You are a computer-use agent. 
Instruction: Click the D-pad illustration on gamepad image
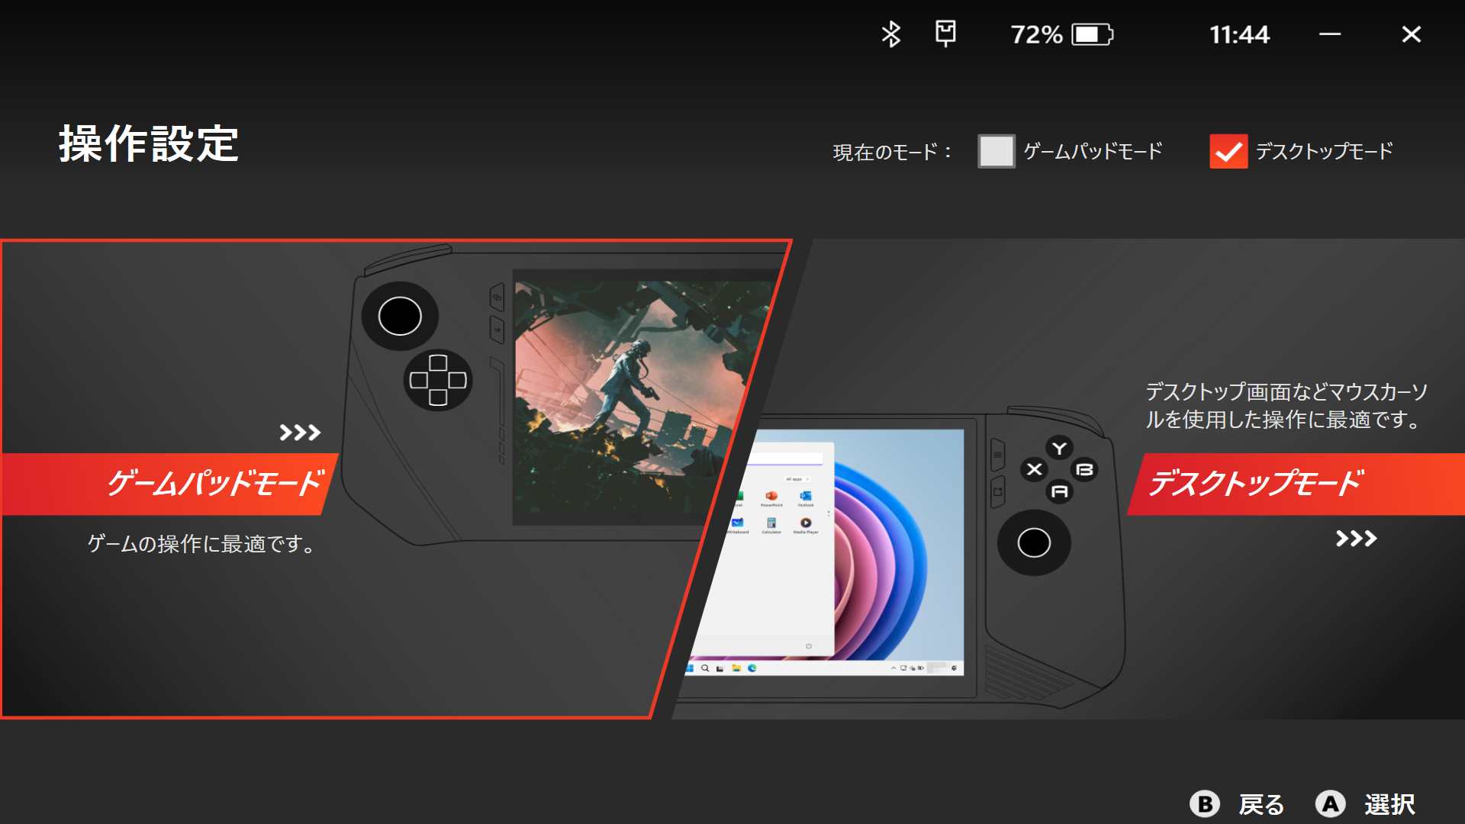click(x=438, y=380)
